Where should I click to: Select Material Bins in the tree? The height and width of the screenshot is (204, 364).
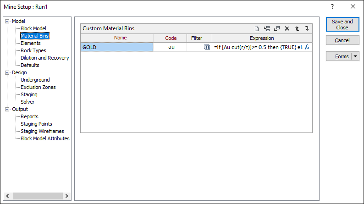pos(34,36)
